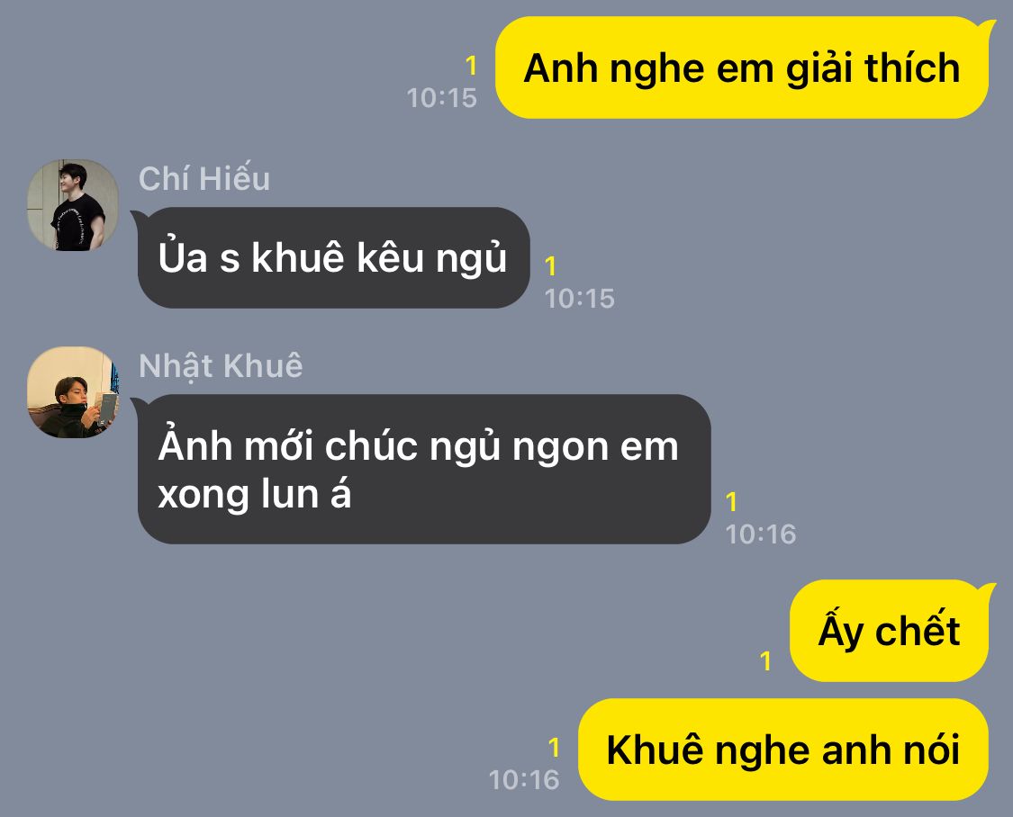Tap unread count beside 'Anh nghe em giải thích'
The width and height of the screenshot is (1013, 817).
(472, 65)
